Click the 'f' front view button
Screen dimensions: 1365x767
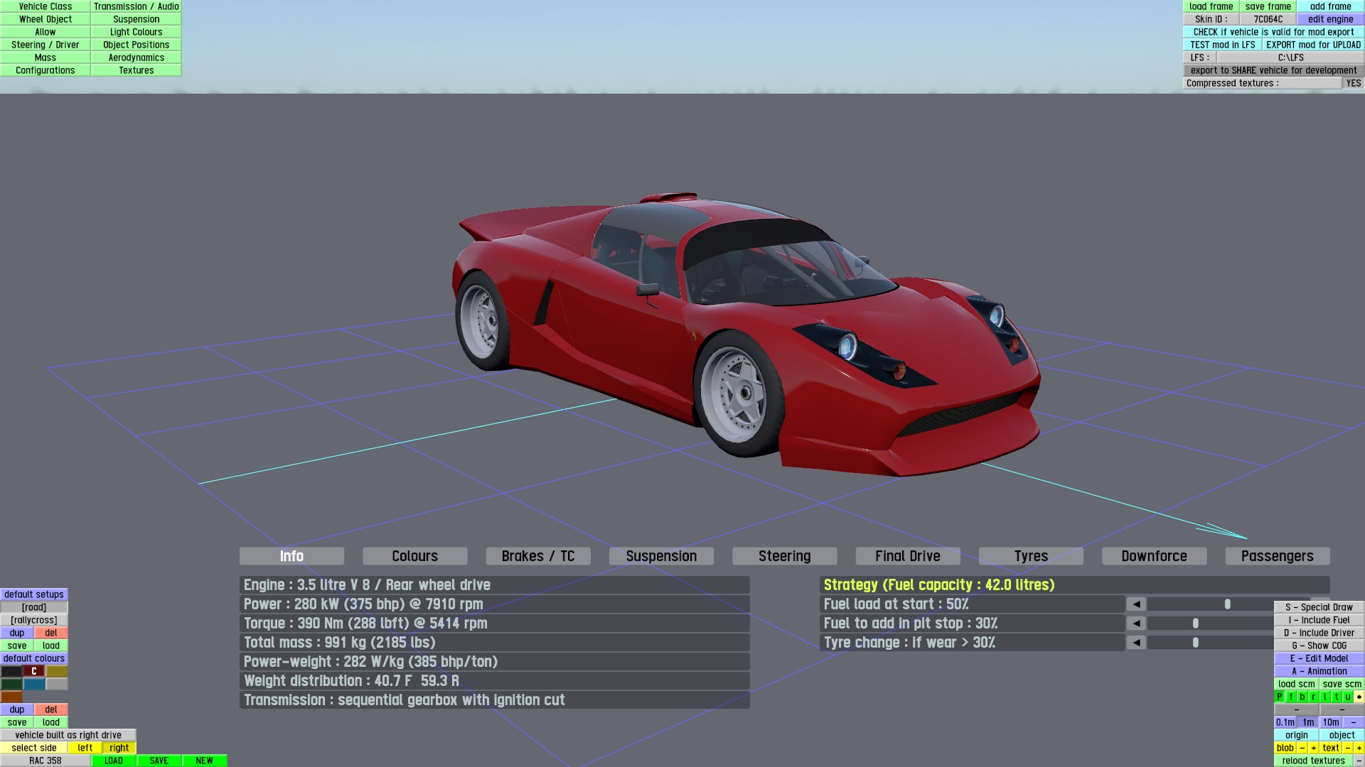click(x=1291, y=697)
